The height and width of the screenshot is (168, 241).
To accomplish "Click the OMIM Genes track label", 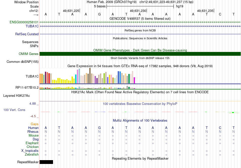I will (x=29, y=54).
